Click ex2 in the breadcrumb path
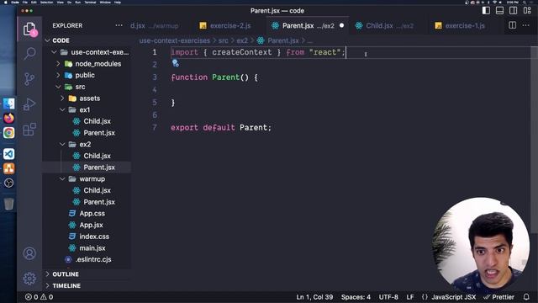Viewport: 538px width, 303px height. click(242, 40)
